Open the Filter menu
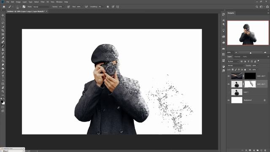 tap(43, 2)
